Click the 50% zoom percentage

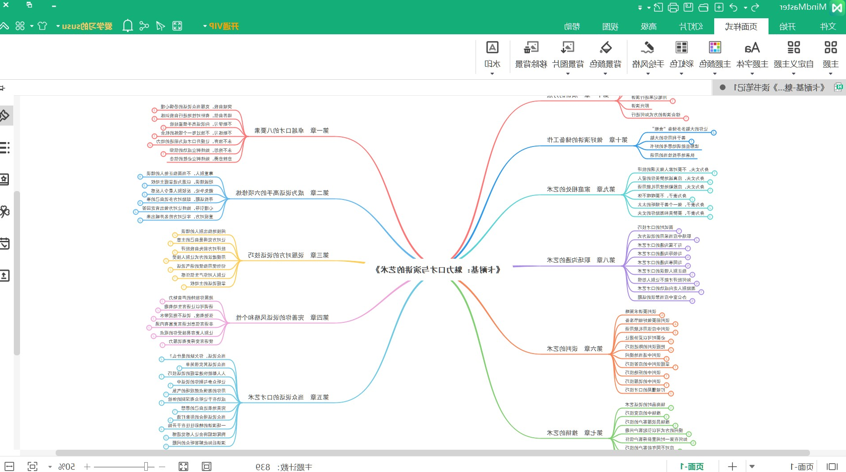tap(67, 466)
